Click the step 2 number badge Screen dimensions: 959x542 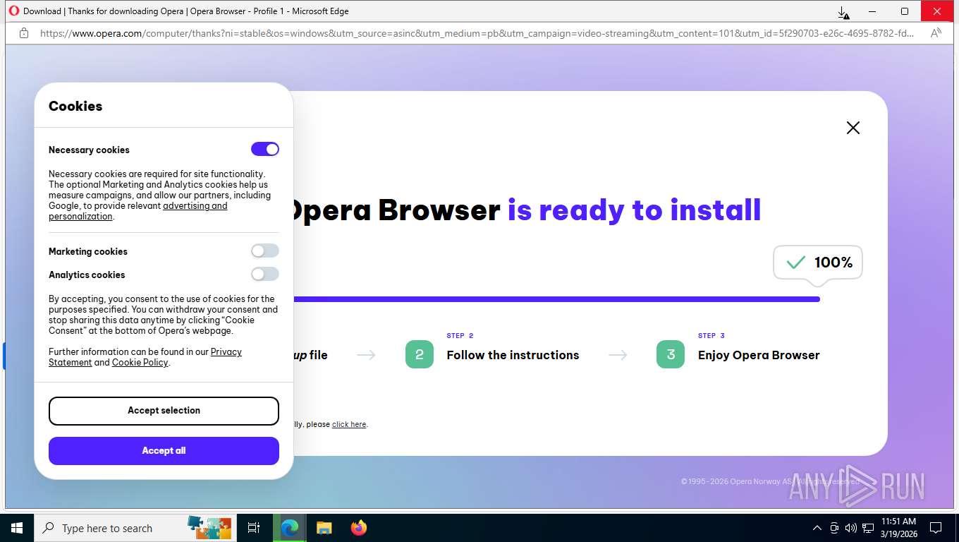(x=420, y=354)
